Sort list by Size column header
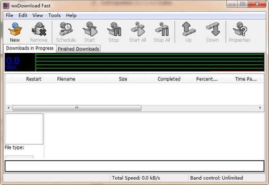Image resolution: width=269 pixels, height=185 pixels. (123, 79)
